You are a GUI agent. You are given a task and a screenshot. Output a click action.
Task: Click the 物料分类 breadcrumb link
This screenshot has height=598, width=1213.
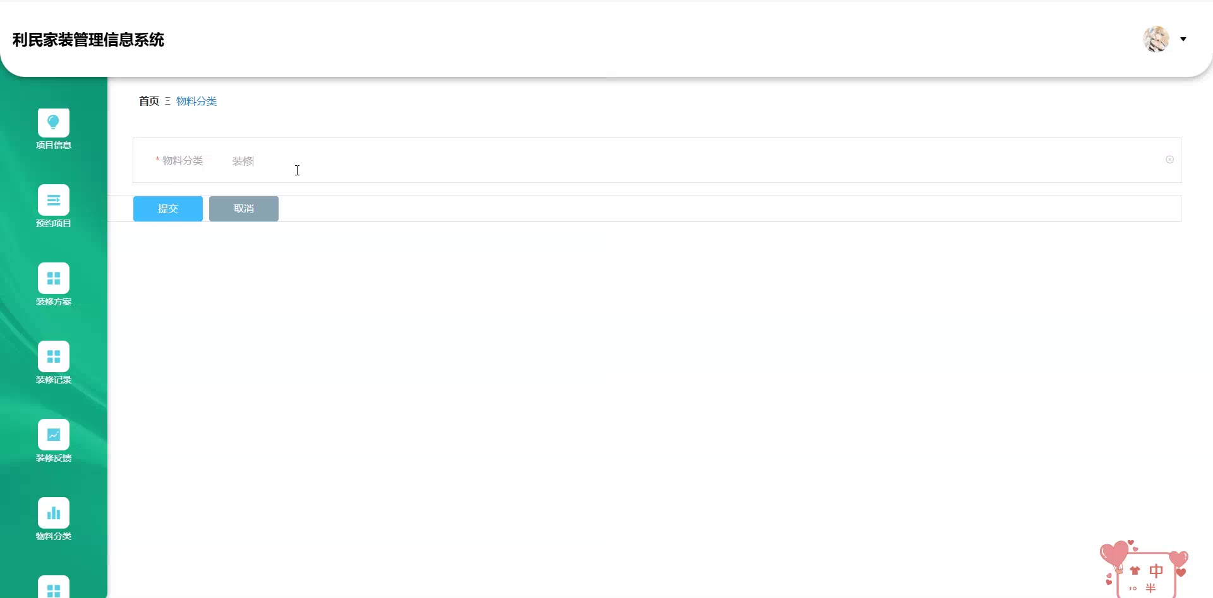(x=196, y=101)
